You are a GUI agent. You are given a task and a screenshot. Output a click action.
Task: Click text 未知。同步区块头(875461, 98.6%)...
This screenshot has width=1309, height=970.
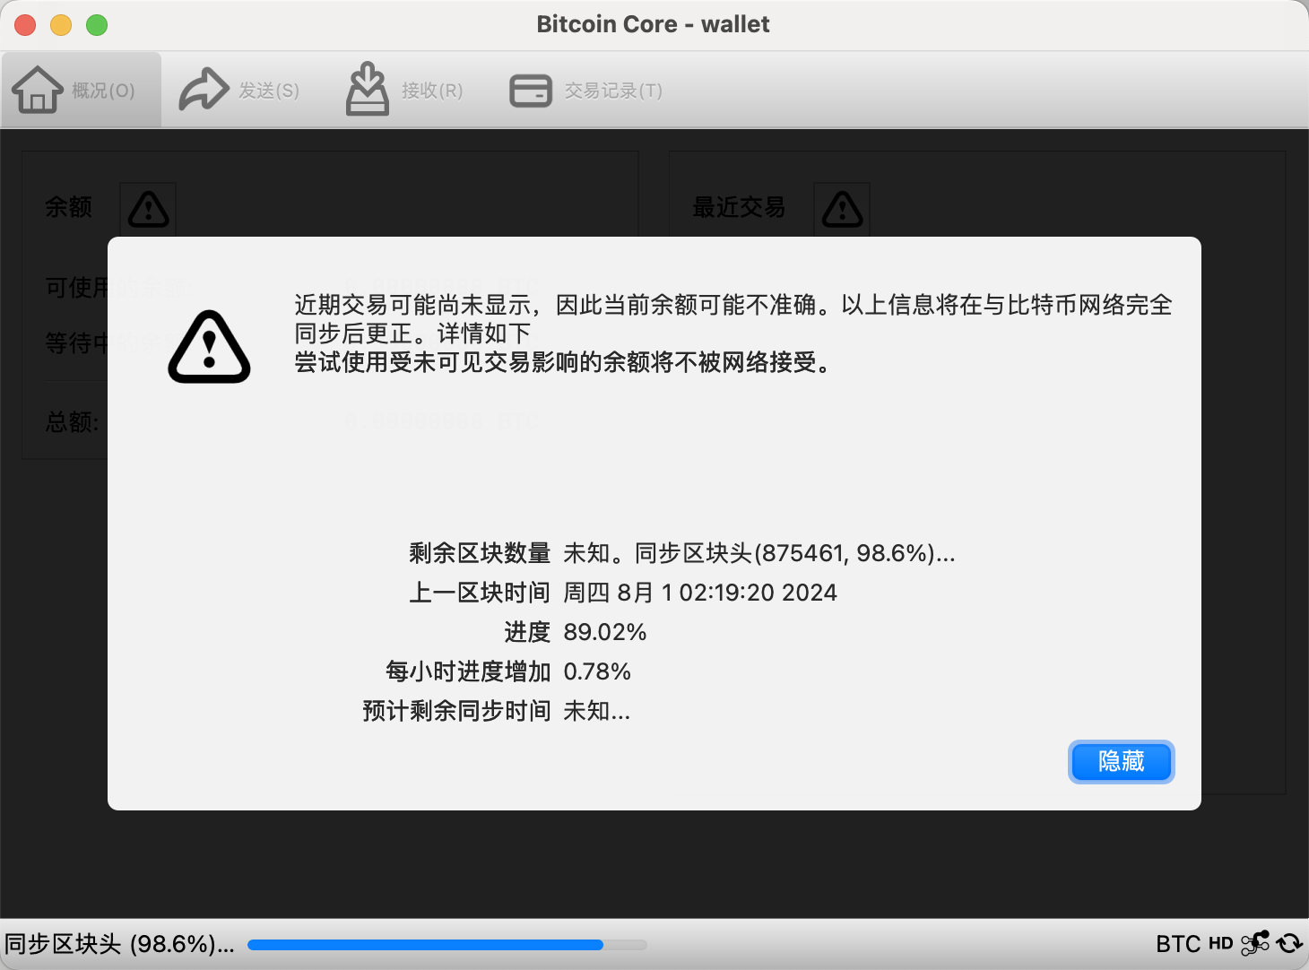point(759,553)
